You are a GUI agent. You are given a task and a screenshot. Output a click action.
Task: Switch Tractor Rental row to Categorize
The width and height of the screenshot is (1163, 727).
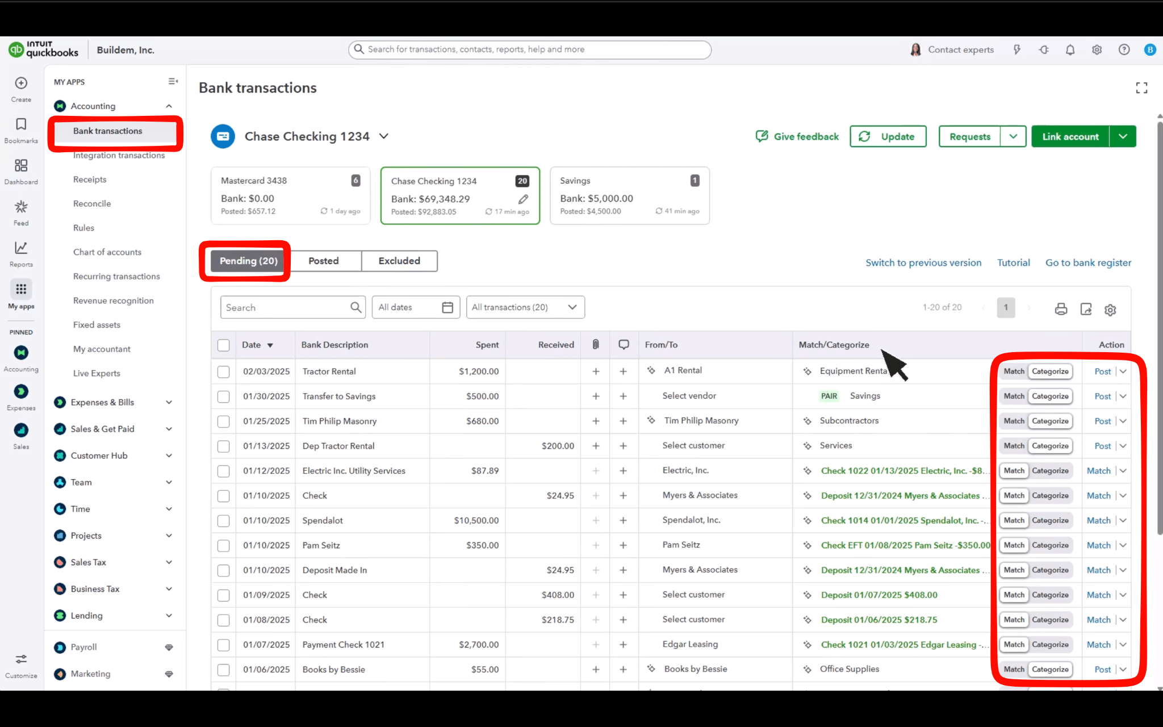pyautogui.click(x=1050, y=371)
